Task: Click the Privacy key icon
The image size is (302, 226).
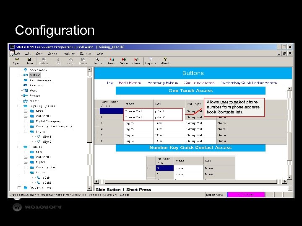Action: tap(26, 95)
